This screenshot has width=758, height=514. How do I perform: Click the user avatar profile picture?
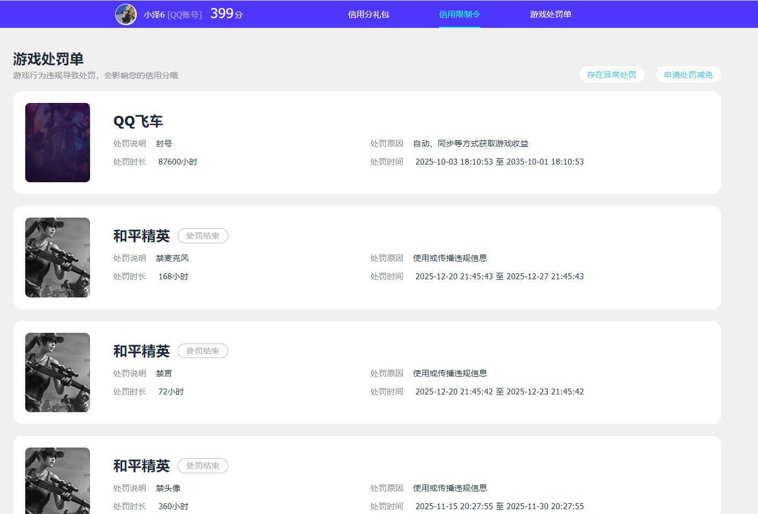[125, 14]
